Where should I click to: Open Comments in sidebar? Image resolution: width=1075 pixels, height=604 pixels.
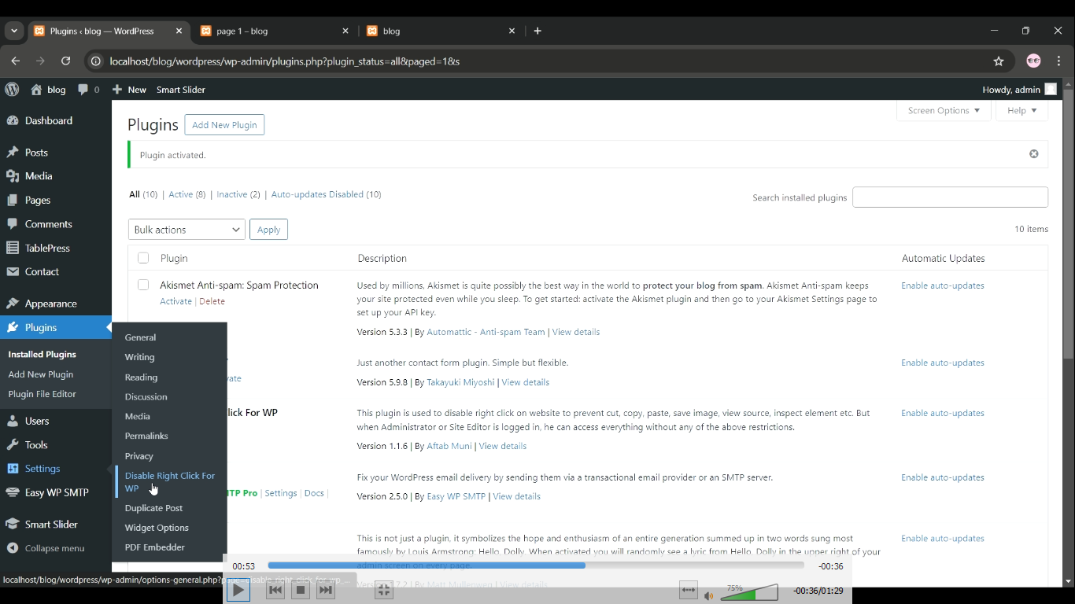point(48,224)
